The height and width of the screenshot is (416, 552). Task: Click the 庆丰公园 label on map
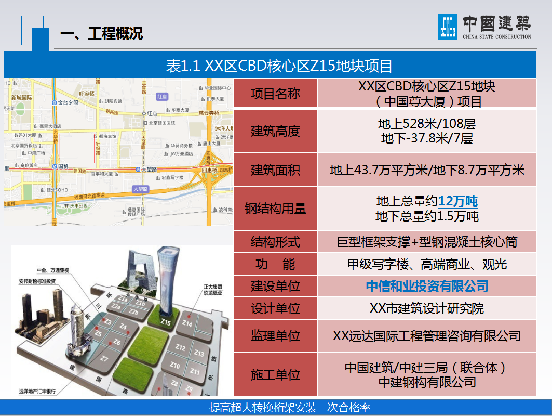pyautogui.click(x=78, y=205)
